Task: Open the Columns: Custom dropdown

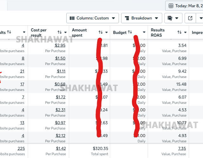Action: click(x=92, y=18)
